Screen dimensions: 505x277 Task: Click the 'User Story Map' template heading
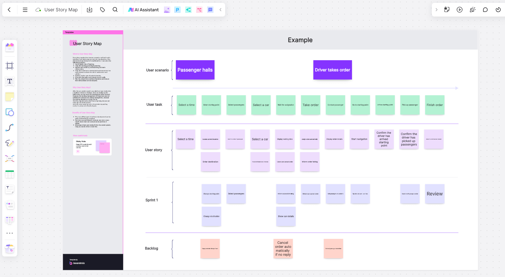[87, 43]
